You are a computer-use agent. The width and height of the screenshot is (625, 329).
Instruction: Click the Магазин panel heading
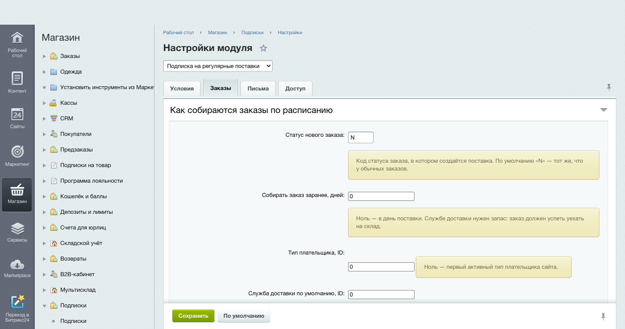pos(61,38)
